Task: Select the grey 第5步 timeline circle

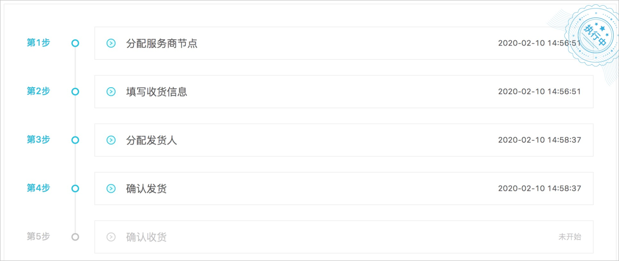Action: click(75, 236)
